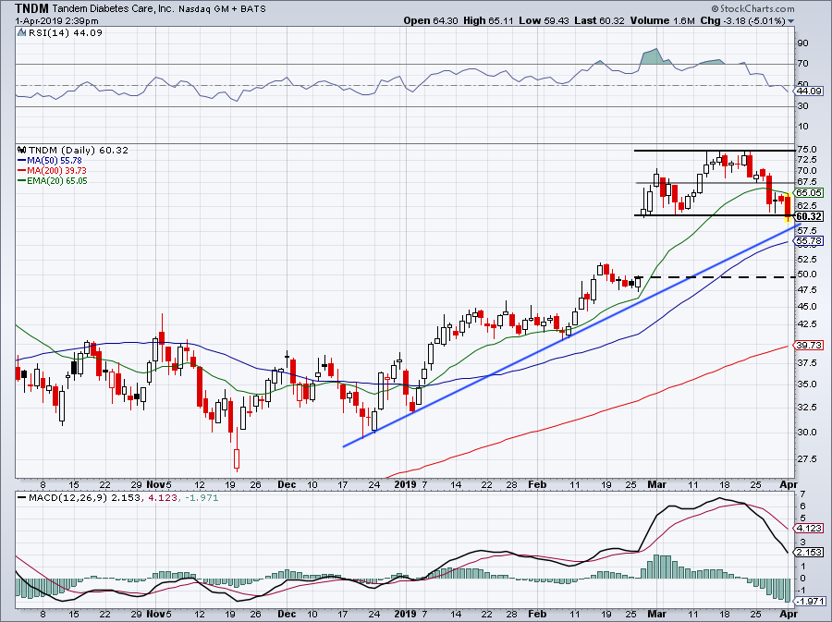The image size is (832, 622).
Task: Click the RSI(14) indicator legend icon
Action: tap(21, 32)
